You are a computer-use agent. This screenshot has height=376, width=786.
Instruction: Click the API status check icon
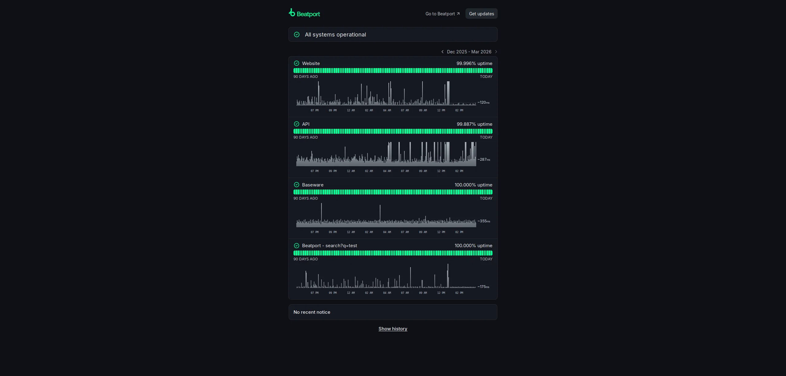296,124
